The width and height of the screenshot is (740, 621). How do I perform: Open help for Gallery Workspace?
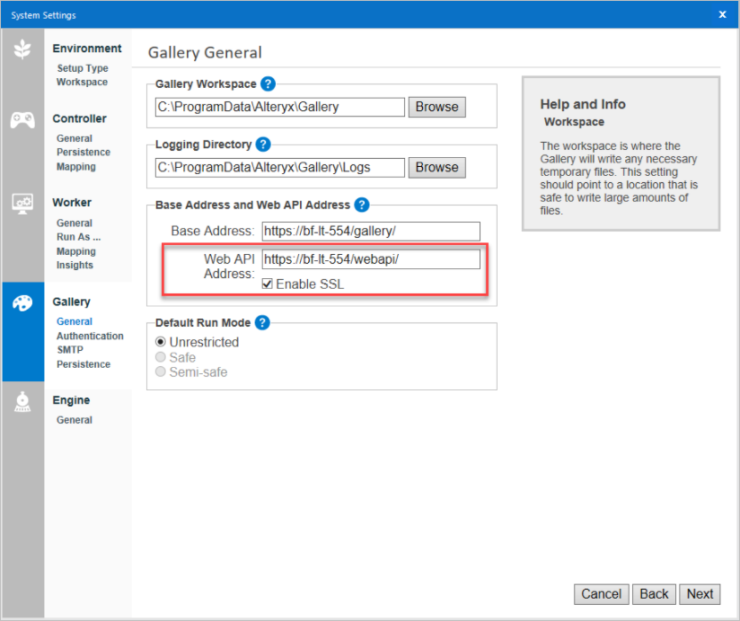coord(268,84)
